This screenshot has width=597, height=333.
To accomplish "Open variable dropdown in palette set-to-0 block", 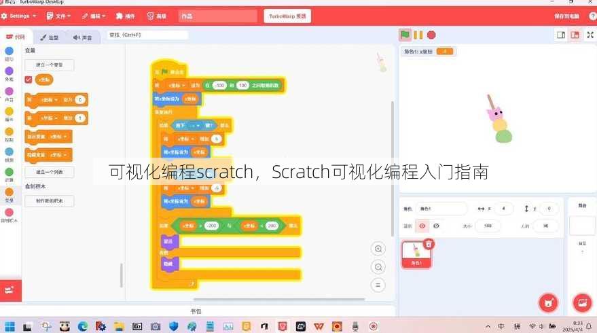I will [50, 100].
